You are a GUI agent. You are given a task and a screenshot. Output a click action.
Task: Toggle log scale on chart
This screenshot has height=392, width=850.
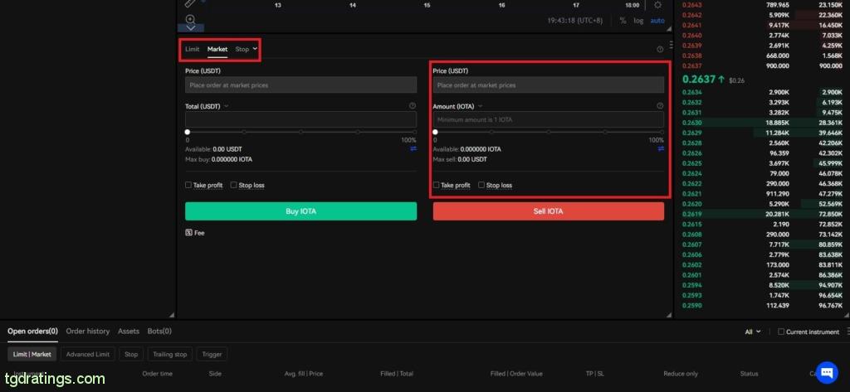tap(638, 21)
